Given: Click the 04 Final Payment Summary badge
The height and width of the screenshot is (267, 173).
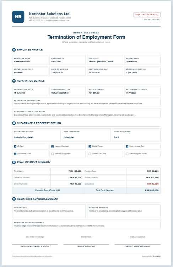Looking at the screenshot, I should click(14, 162).
